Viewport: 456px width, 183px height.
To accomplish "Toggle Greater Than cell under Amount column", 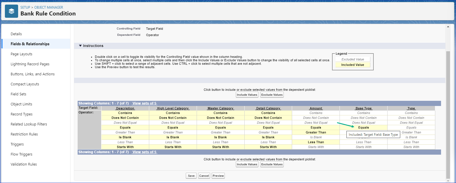I will pos(316,132).
